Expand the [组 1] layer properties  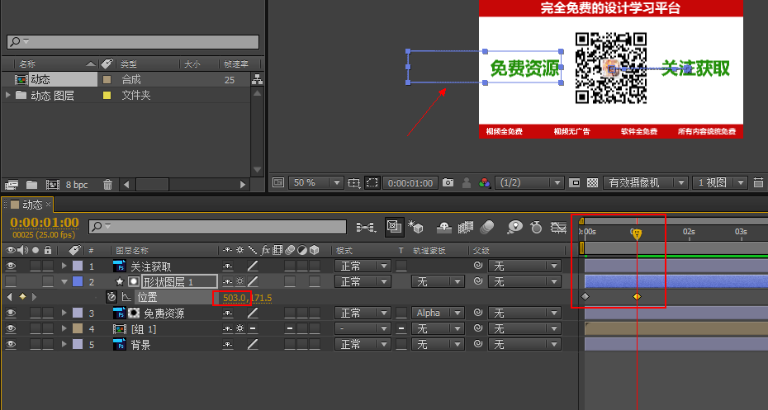64,329
